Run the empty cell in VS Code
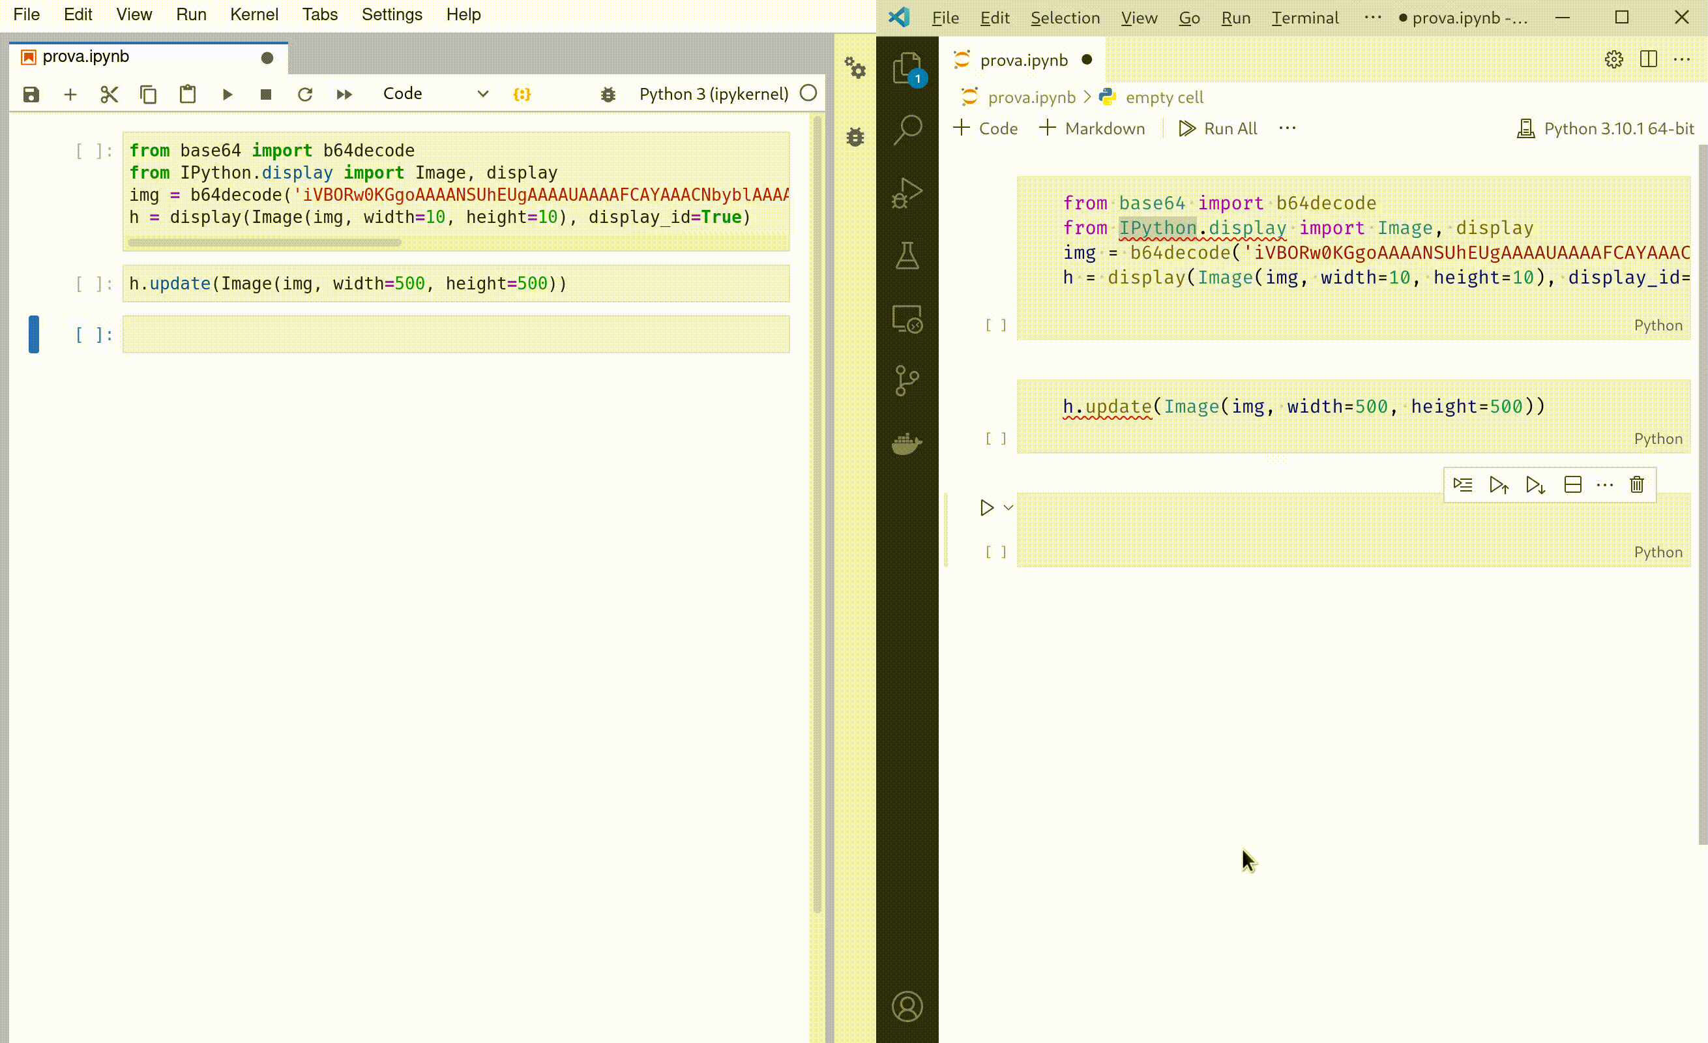Screen dimensions: 1708x1043 [x=986, y=507]
